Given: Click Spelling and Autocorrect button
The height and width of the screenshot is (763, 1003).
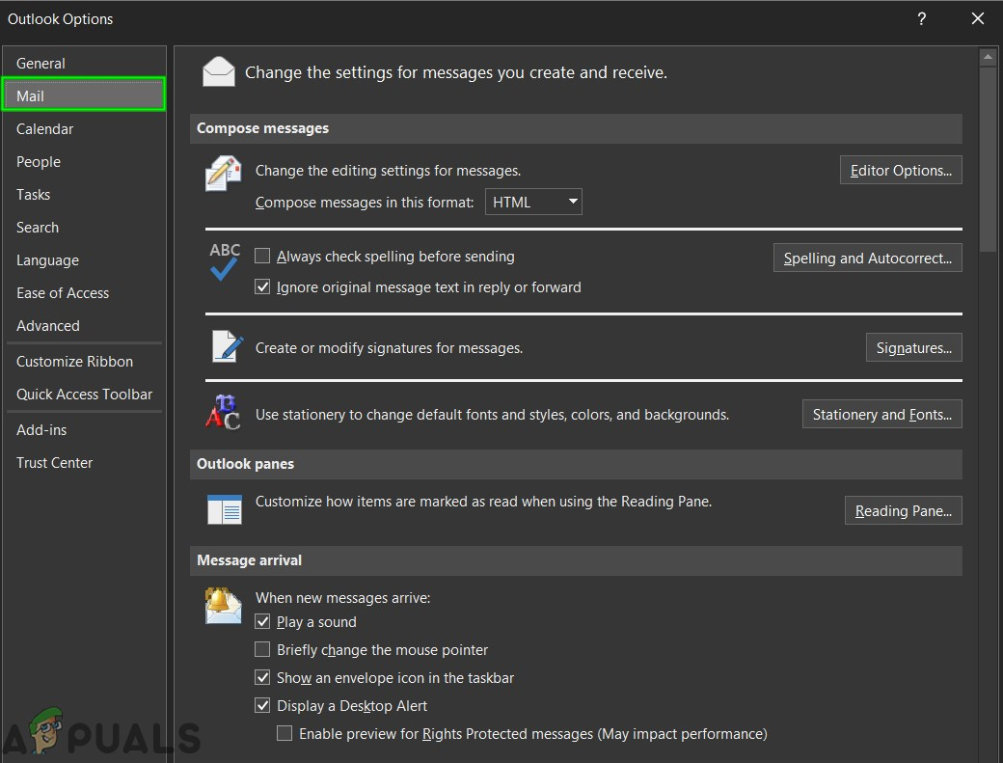Looking at the screenshot, I should click(867, 259).
